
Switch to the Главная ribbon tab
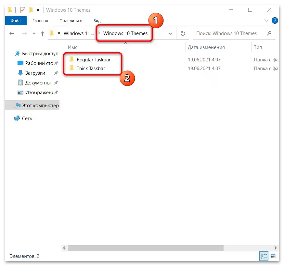click(40, 21)
